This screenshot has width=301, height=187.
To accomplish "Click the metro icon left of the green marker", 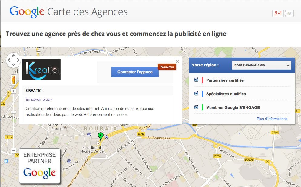I will click(89, 134).
